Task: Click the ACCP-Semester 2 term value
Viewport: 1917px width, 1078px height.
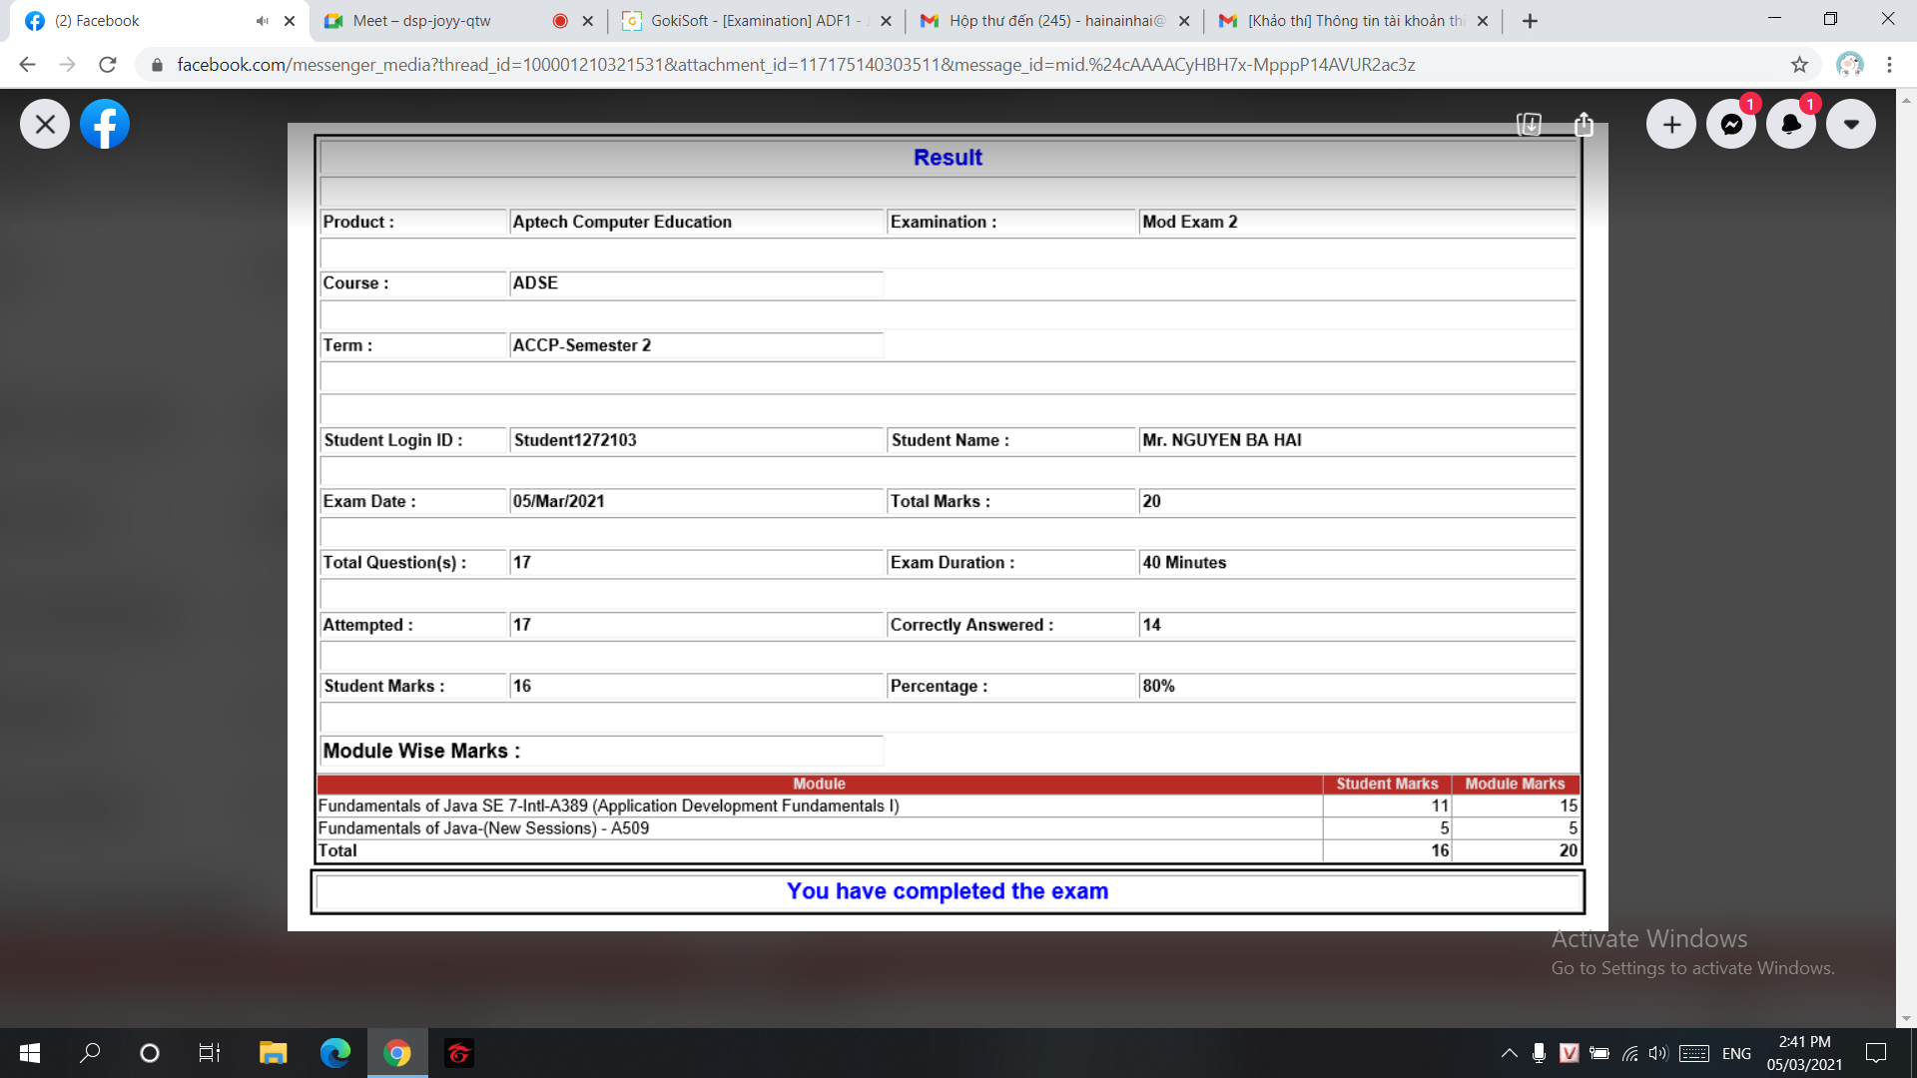Action: (581, 345)
